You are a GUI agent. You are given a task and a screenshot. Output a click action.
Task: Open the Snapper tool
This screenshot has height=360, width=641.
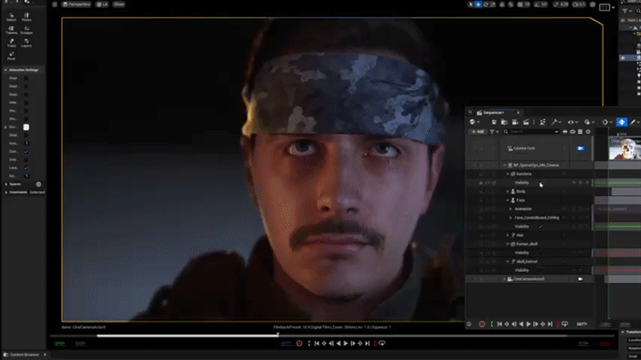click(26, 30)
